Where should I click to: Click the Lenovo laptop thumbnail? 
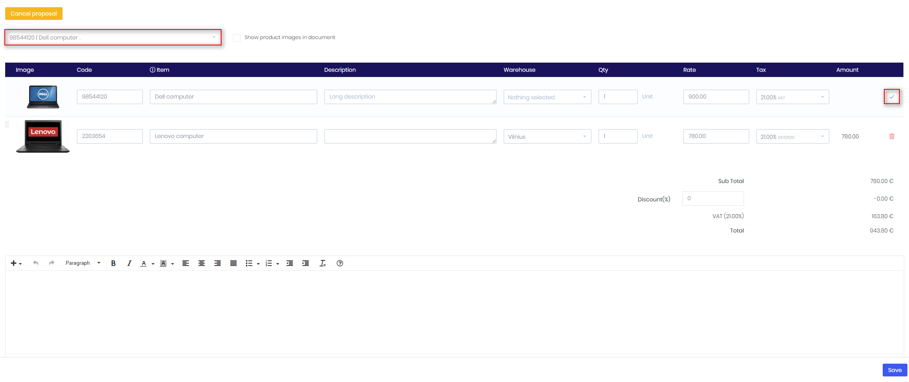pyautogui.click(x=43, y=136)
